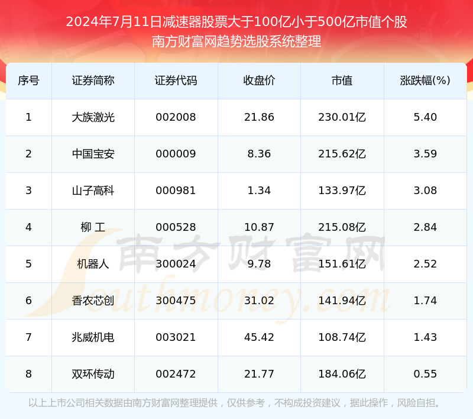473x419 pixels.
Task: Click the stock code '000528'
Action: click(x=176, y=227)
